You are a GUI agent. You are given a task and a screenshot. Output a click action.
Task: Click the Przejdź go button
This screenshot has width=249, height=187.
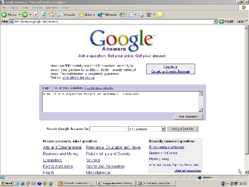[226, 21]
